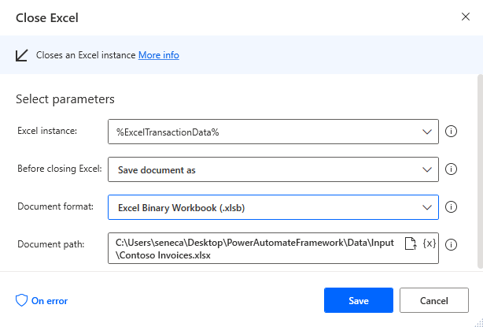Open the Document format dropdown
Screen dimensions: 483x327
[273, 207]
